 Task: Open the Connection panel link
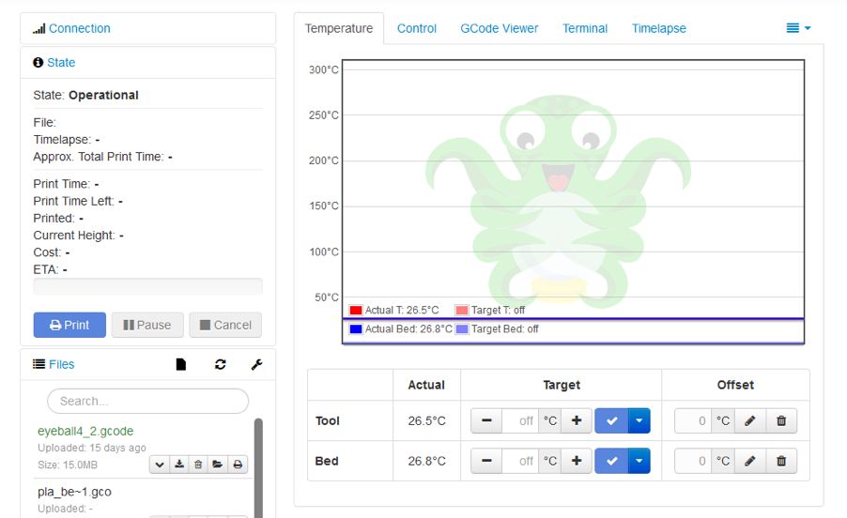pos(80,28)
